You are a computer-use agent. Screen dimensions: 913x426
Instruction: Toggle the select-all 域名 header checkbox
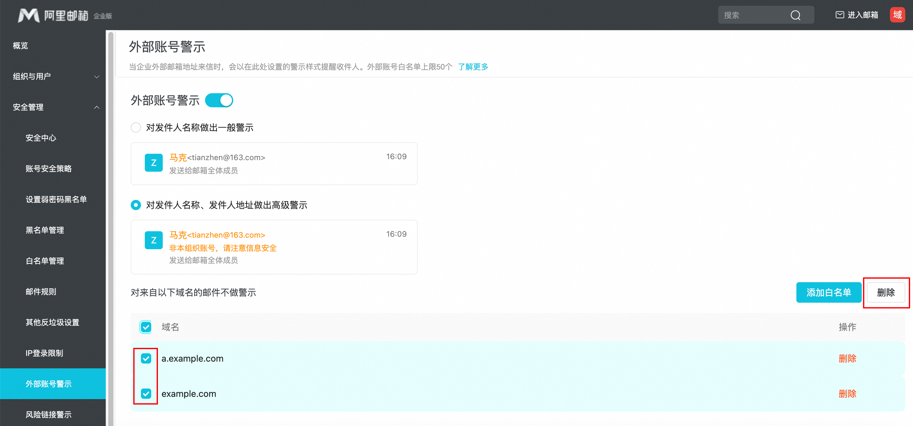point(146,327)
